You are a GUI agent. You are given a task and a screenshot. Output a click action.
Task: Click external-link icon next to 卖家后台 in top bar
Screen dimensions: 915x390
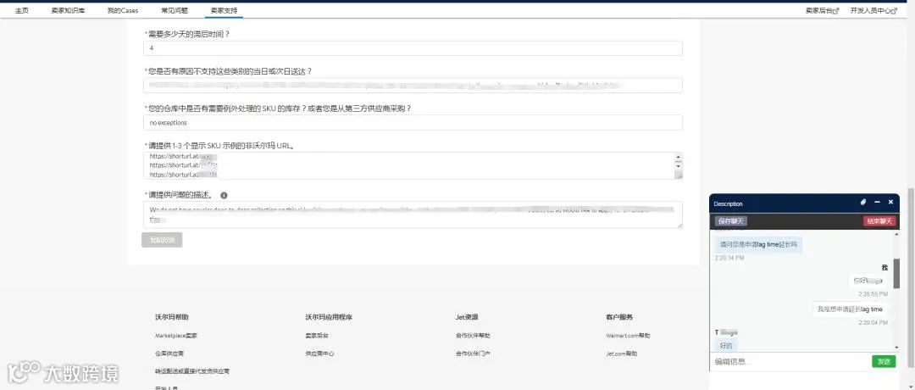click(835, 10)
